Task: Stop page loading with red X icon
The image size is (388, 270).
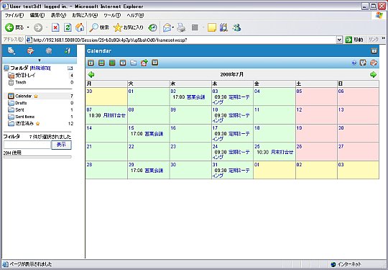Action: [55, 27]
